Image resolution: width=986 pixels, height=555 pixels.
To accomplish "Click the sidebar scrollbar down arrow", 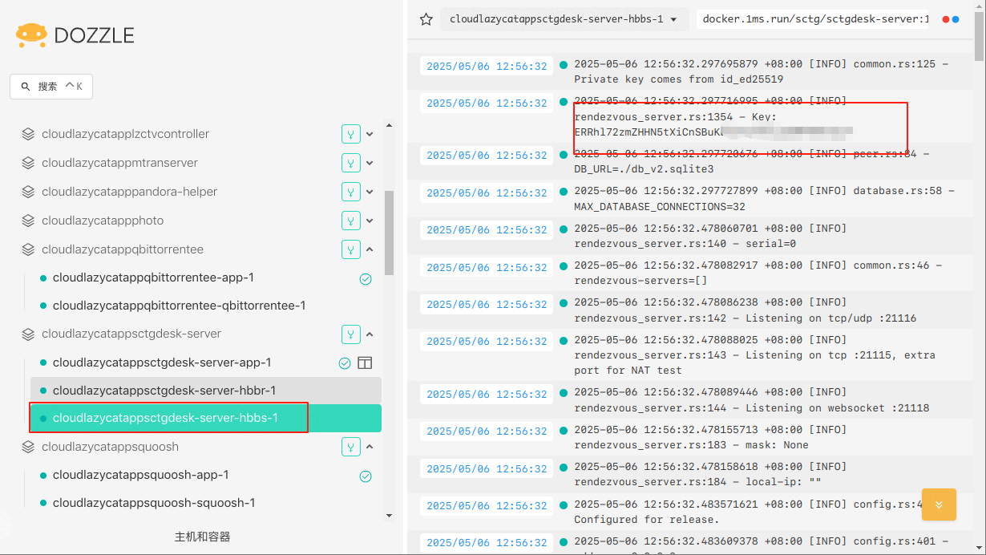I will [x=389, y=516].
